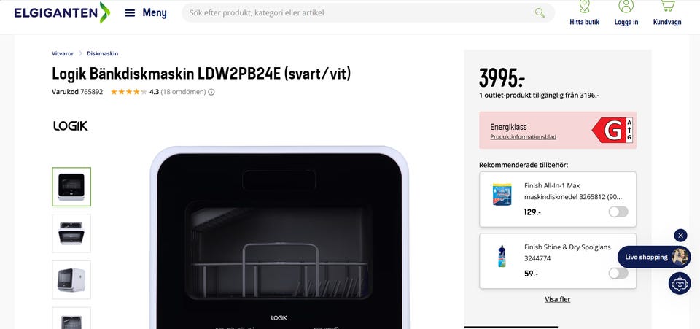Click the från 3196.- outlet link
Viewport: 700px width, 329px height.
coord(582,95)
